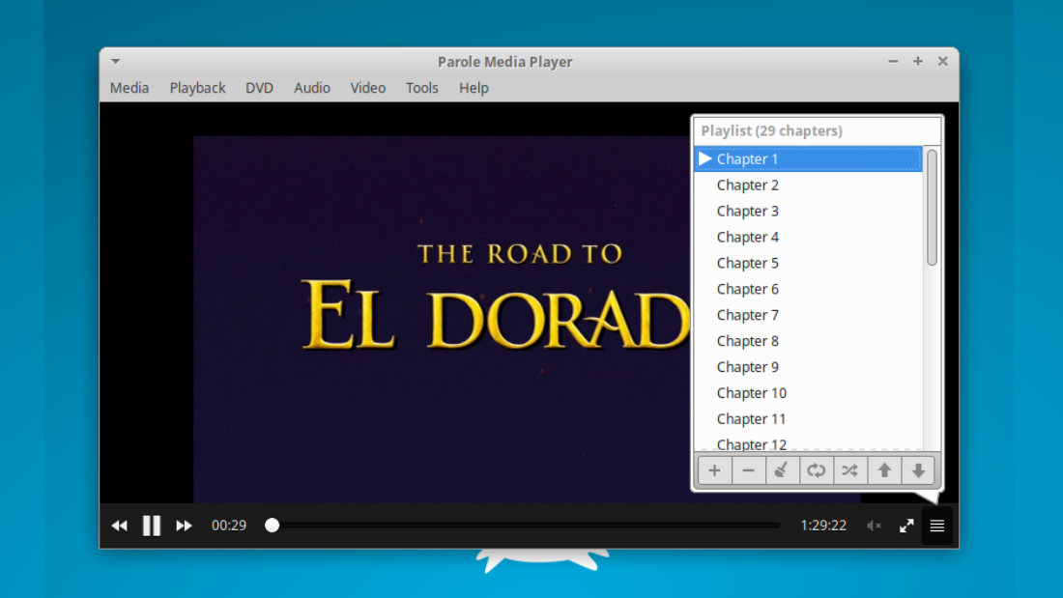Skip to the next chapter

[184, 526]
